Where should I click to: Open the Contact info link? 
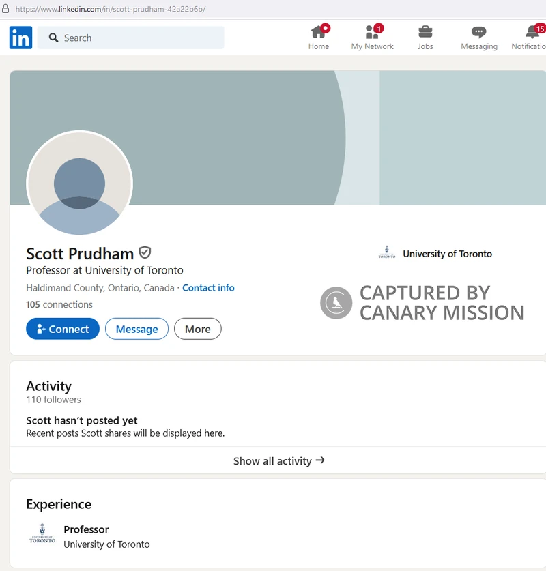208,288
